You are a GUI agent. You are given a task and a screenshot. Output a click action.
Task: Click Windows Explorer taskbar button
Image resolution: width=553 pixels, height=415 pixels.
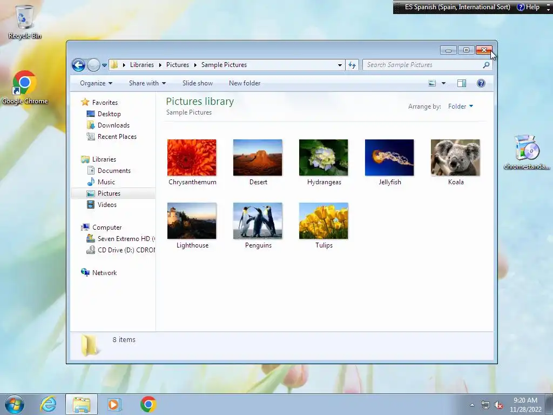pos(82,404)
